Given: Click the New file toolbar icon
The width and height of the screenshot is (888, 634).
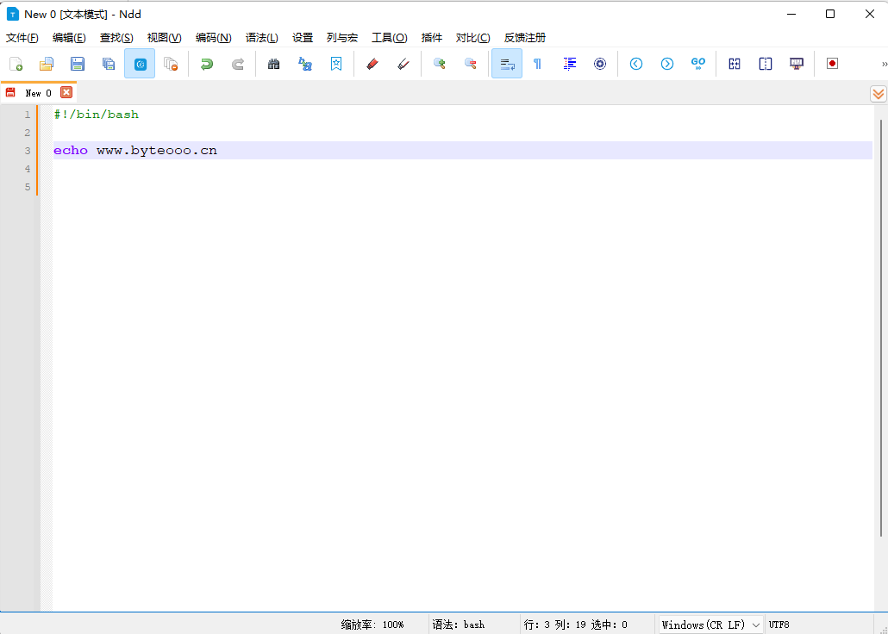Looking at the screenshot, I should (16, 64).
